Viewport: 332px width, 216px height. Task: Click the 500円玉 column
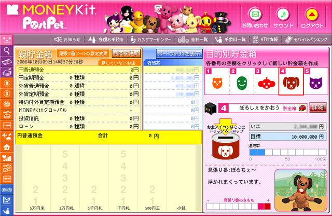(x=153, y=178)
